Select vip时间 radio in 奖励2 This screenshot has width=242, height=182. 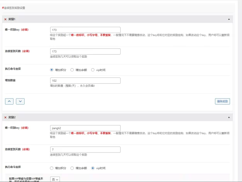(93, 168)
